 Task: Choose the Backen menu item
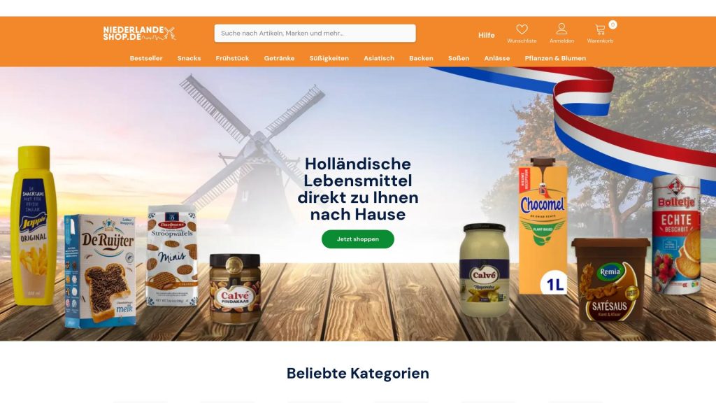[421, 58]
